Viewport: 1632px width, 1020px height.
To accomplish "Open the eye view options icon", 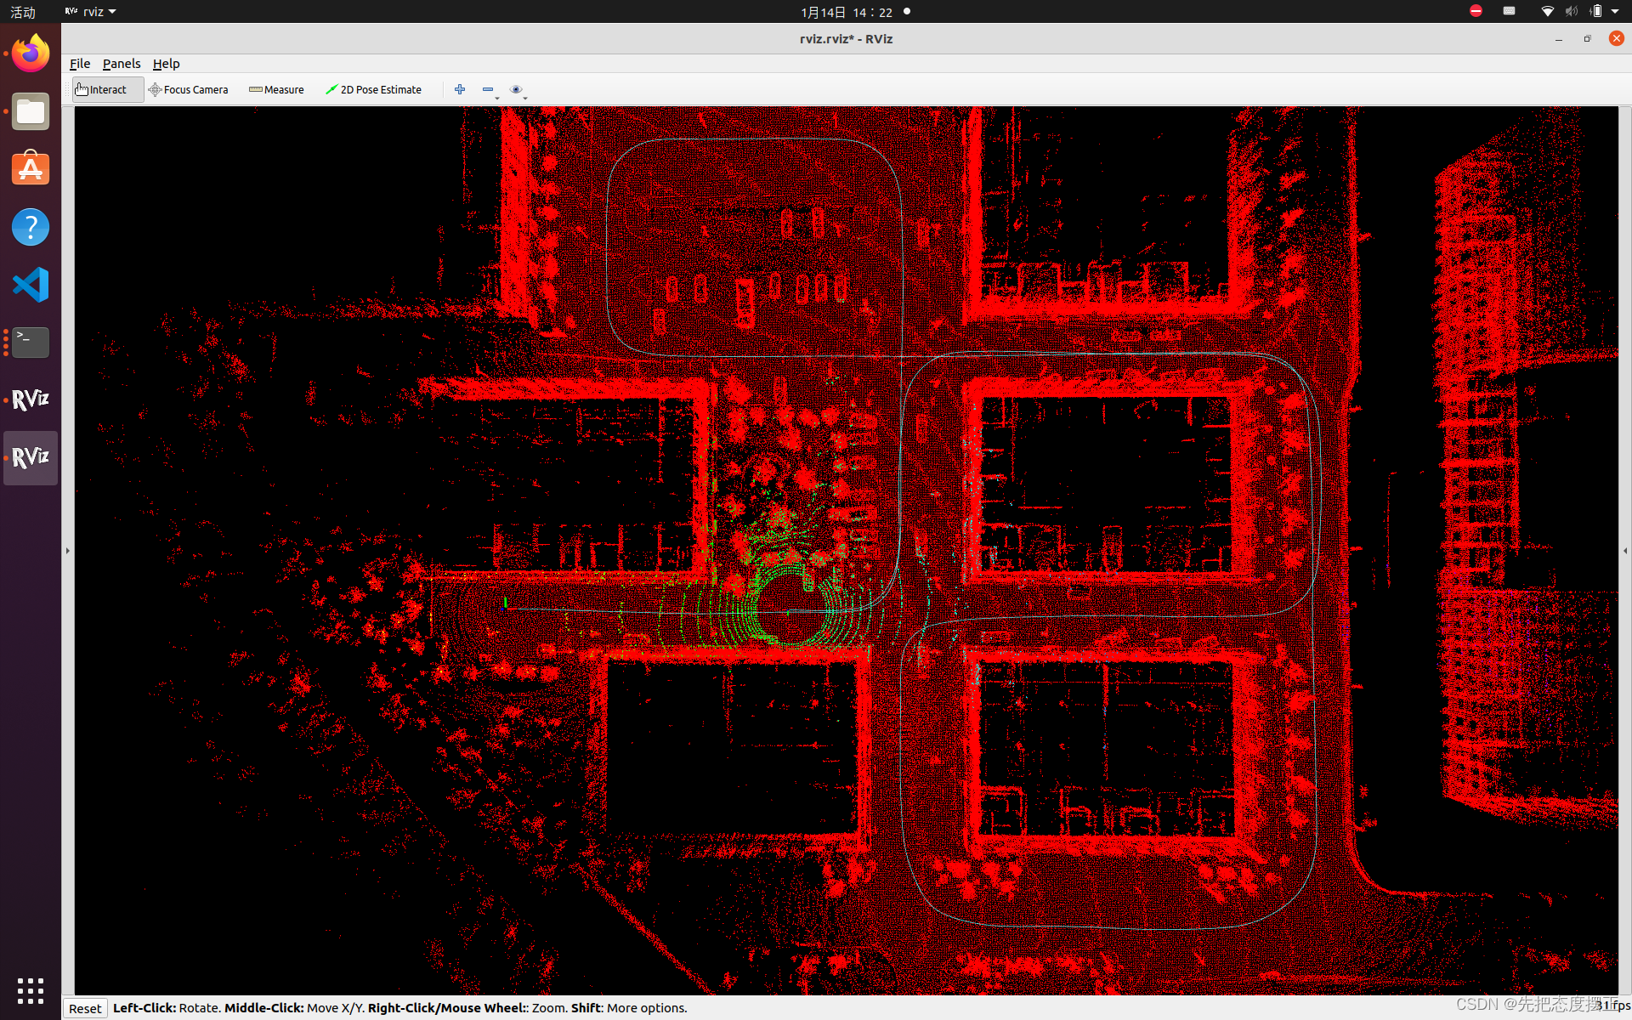I will 516,89.
